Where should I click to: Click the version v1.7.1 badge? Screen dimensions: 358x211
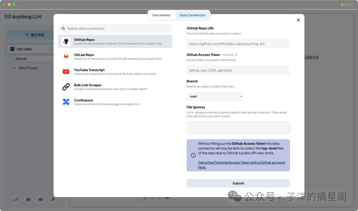click(347, 5)
